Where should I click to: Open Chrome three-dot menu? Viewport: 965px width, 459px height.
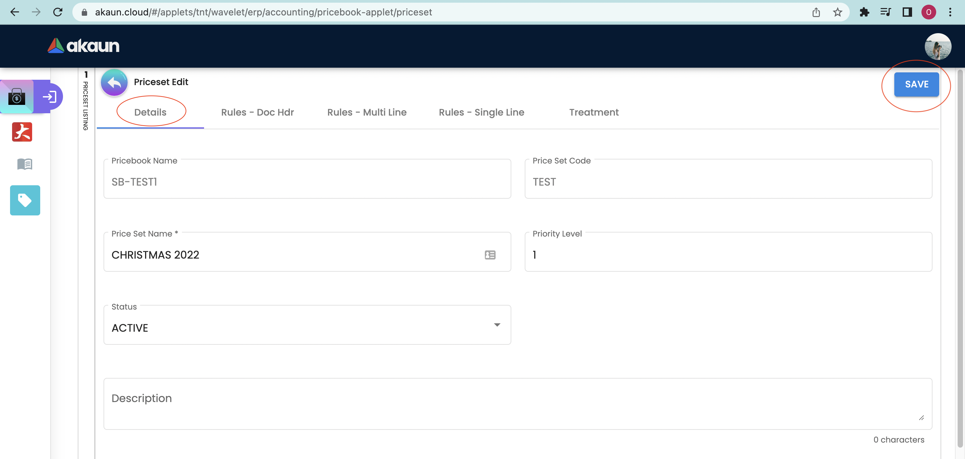point(950,12)
